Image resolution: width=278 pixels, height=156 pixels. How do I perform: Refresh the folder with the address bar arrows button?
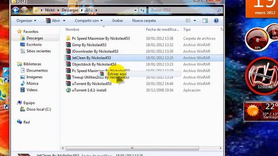142,10
